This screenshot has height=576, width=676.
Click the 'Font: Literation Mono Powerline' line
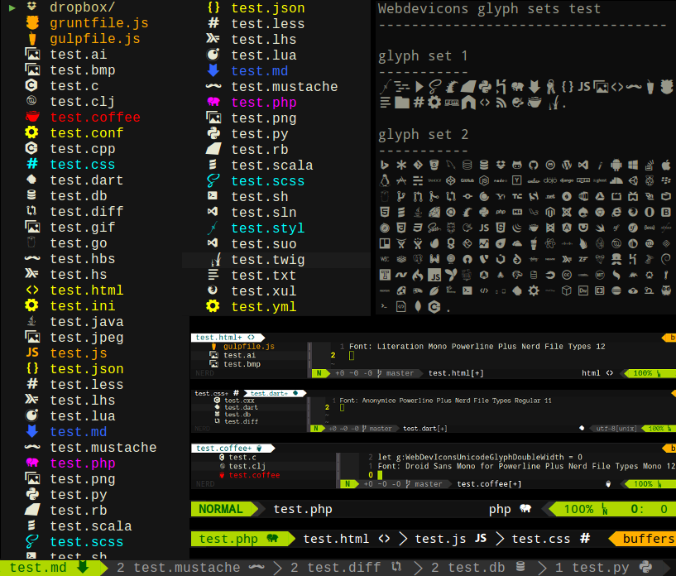click(x=477, y=346)
